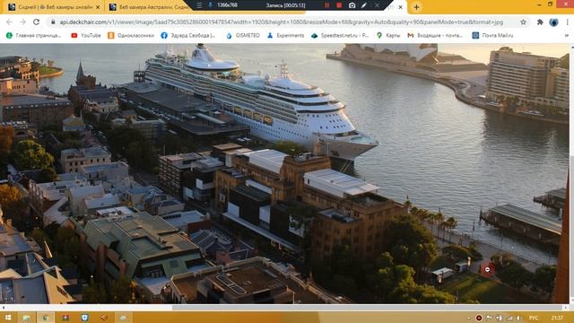Take a snapshot with the camera icon
574x323 pixels.
click(352, 5)
